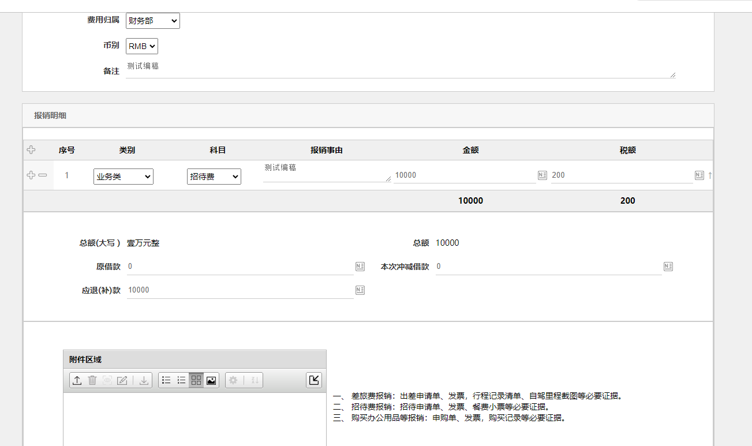752x446 pixels.
Task: Click the upload attachment icon
Action: coord(77,380)
